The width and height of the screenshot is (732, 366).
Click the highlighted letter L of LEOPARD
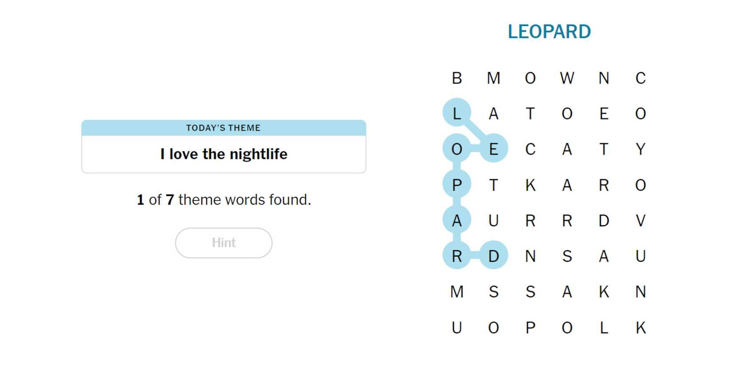tap(457, 114)
